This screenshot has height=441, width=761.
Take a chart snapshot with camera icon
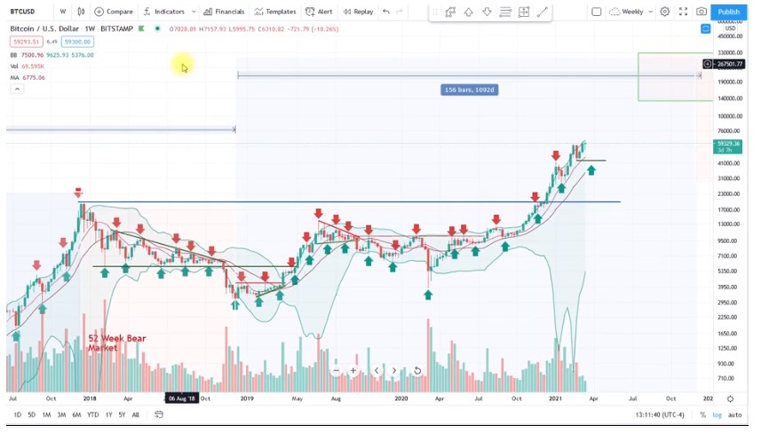[x=702, y=12]
